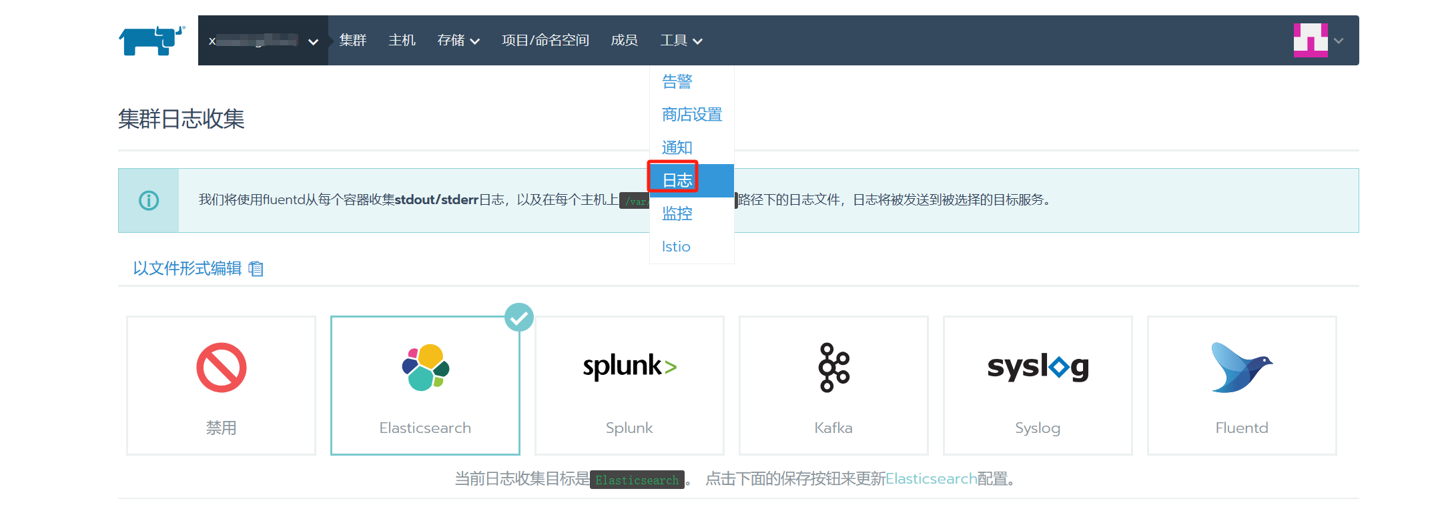Viewport: 1434px width, 515px height.
Task: Expand the user avatar dropdown arrow
Action: click(x=1339, y=41)
